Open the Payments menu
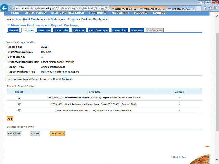This screenshot has width=219, height=164. 98,13
